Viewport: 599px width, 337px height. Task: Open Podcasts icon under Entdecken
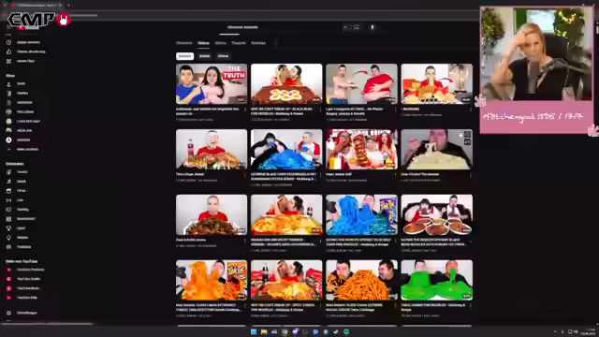(x=8, y=247)
